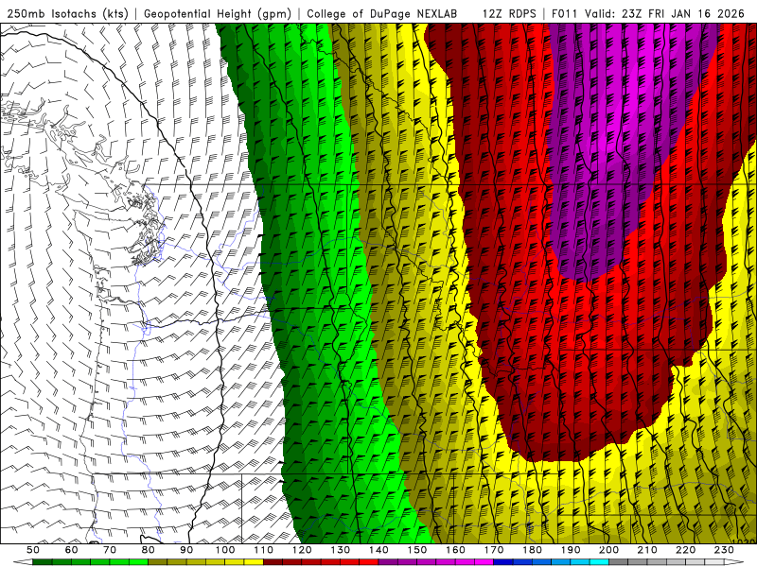Click the '100' label on the color scale
757x567 pixels.
click(x=225, y=550)
